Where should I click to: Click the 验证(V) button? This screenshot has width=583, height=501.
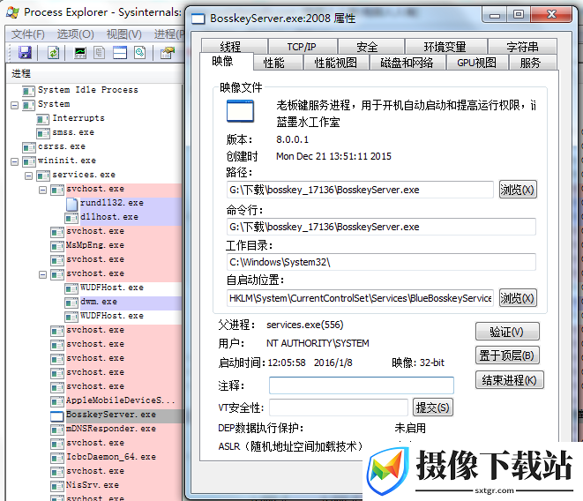507,332
